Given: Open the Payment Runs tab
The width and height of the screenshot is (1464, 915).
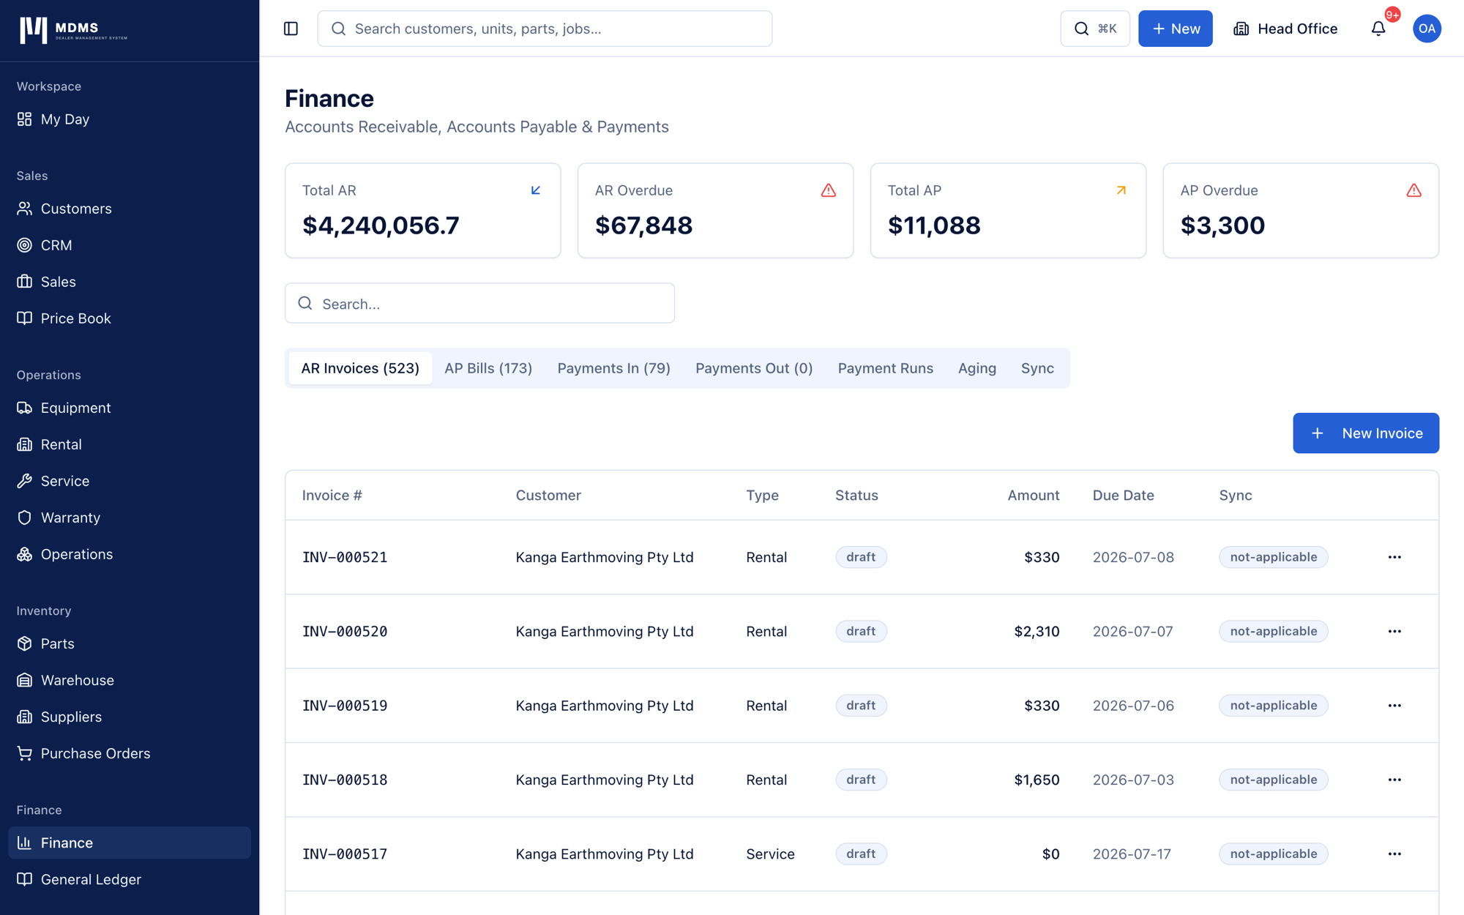Looking at the screenshot, I should (885, 368).
